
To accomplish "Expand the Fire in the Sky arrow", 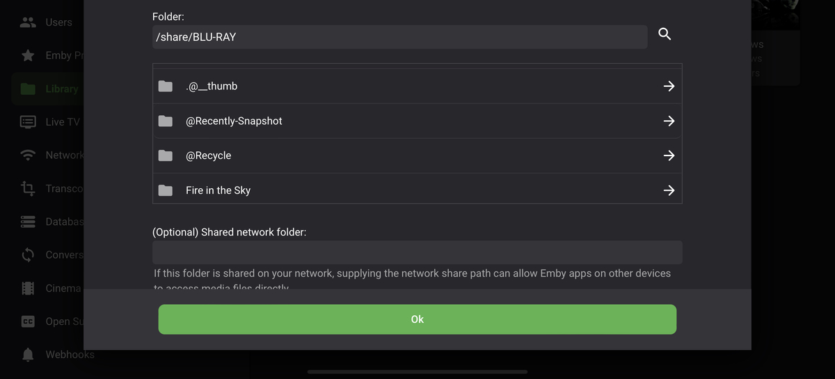I will (x=669, y=190).
